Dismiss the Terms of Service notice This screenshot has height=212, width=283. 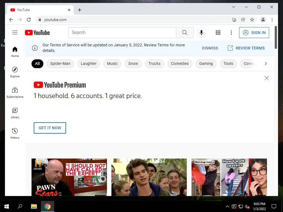click(210, 48)
